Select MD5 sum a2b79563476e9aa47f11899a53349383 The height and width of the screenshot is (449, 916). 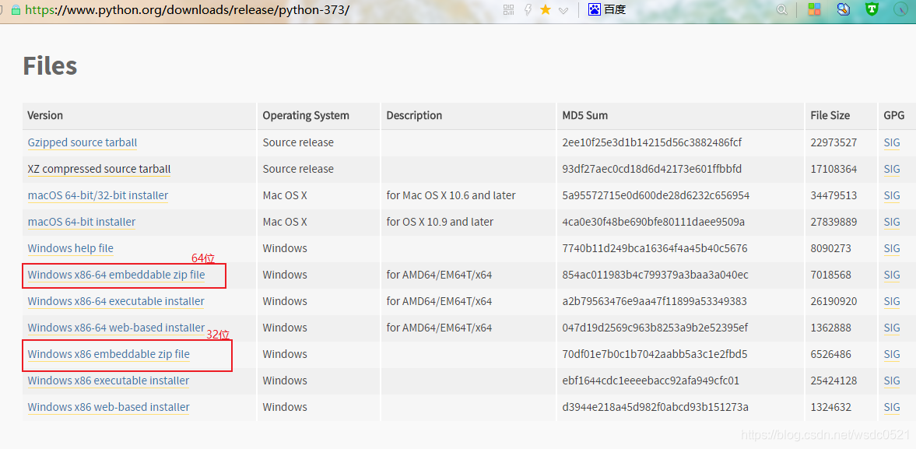click(655, 301)
